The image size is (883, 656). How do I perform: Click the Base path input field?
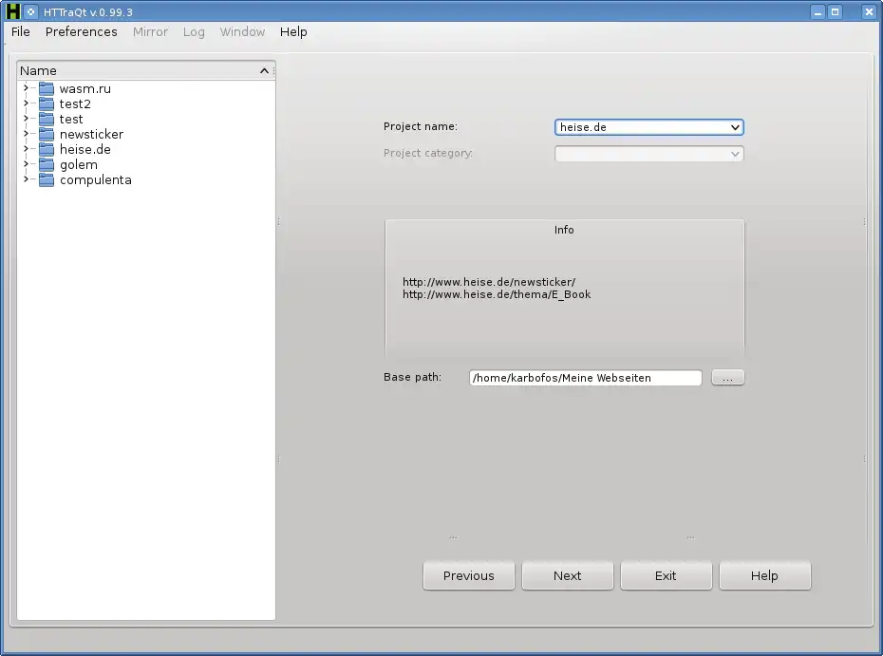[585, 378]
